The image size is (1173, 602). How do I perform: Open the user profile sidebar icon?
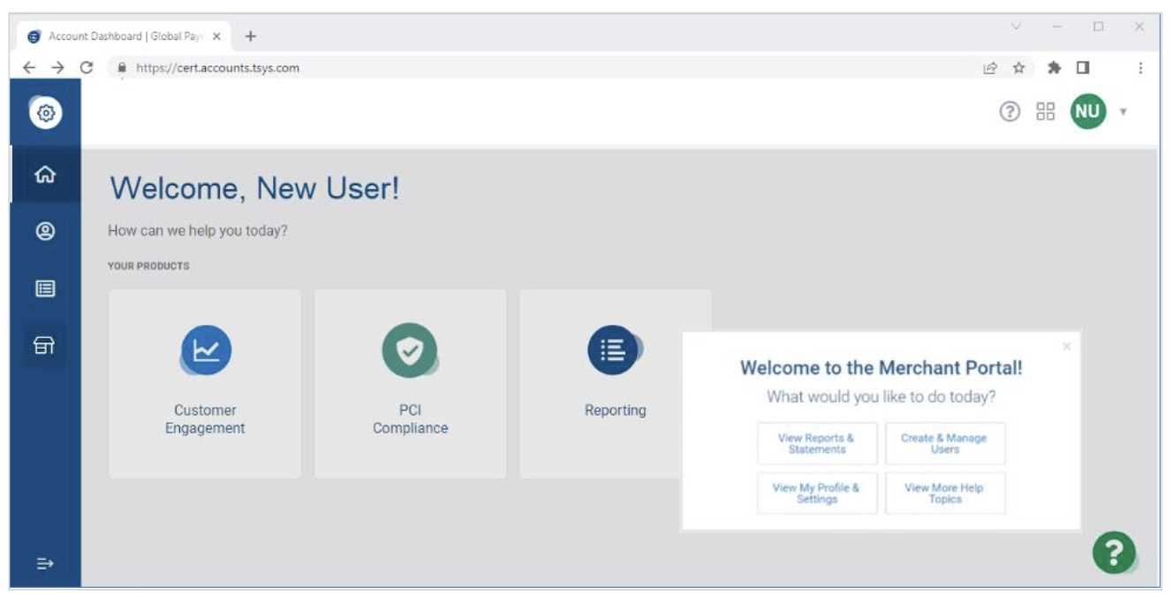click(x=45, y=231)
